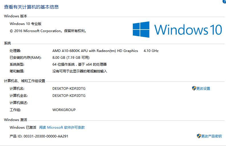Click the 查看有关计算机的基本信息 heading
This screenshot has height=146, width=226.
[31, 7]
